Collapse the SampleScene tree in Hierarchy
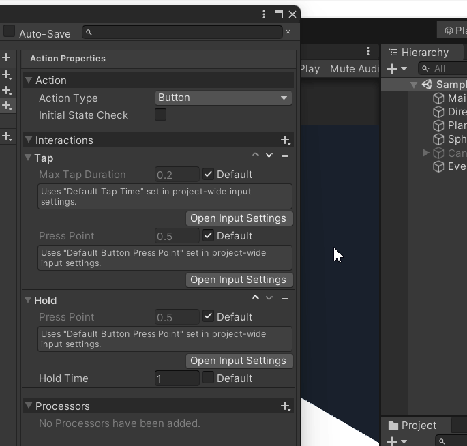The height and width of the screenshot is (446, 467). [414, 85]
